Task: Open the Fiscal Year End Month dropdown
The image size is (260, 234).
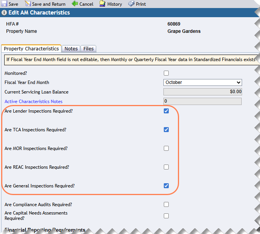Action: (202, 82)
